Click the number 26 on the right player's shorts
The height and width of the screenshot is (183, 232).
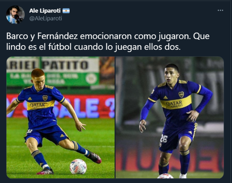164,138
